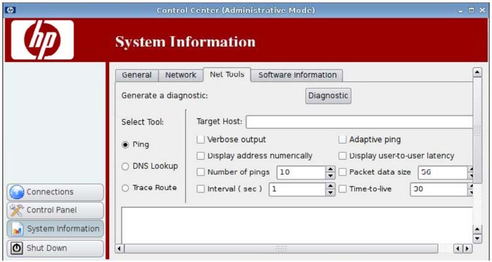The height and width of the screenshot is (262, 492).
Task: Decrease Number of pings with down arrow
Action: point(331,176)
